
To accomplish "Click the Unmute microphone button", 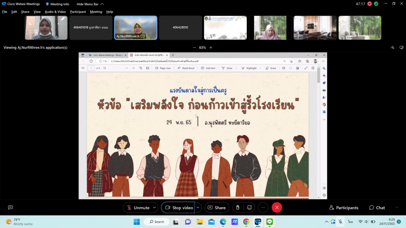I will [x=137, y=208].
